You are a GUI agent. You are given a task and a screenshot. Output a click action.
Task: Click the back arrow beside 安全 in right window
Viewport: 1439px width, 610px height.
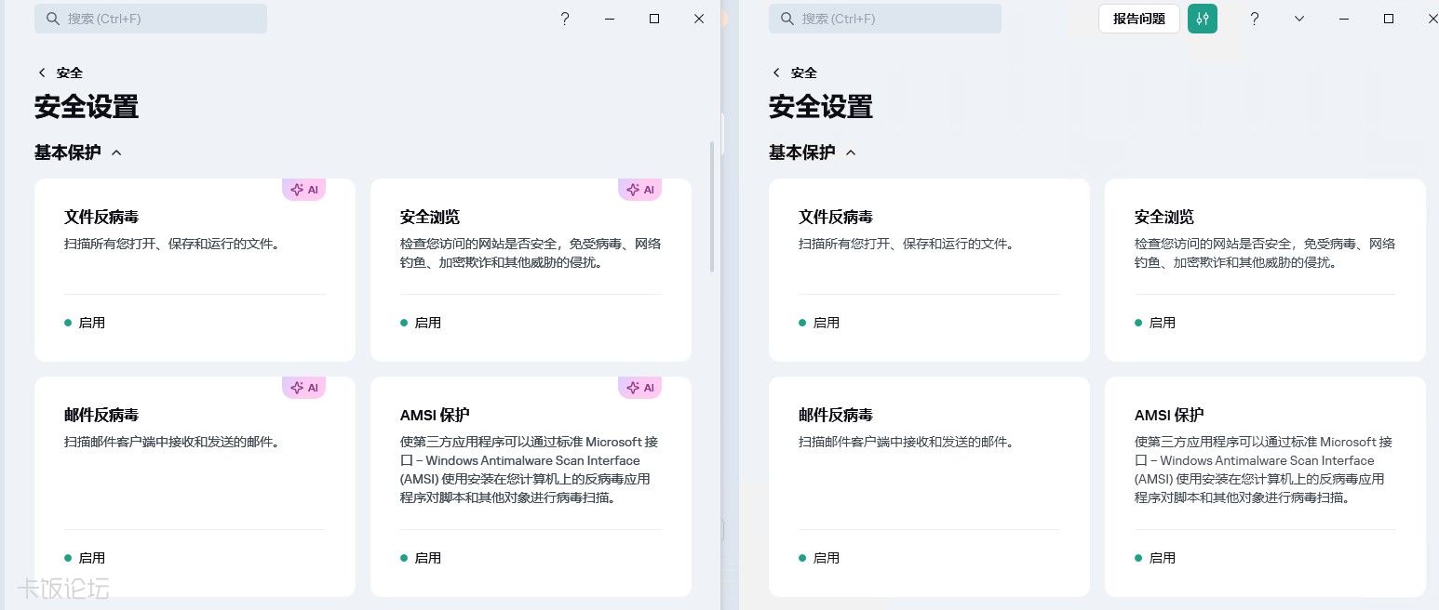pyautogui.click(x=776, y=73)
